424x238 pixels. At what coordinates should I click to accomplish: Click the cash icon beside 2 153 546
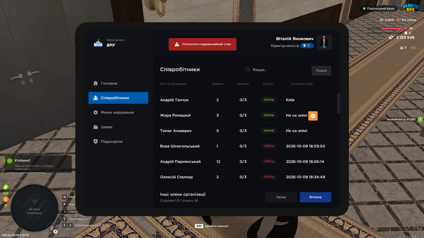click(392, 37)
